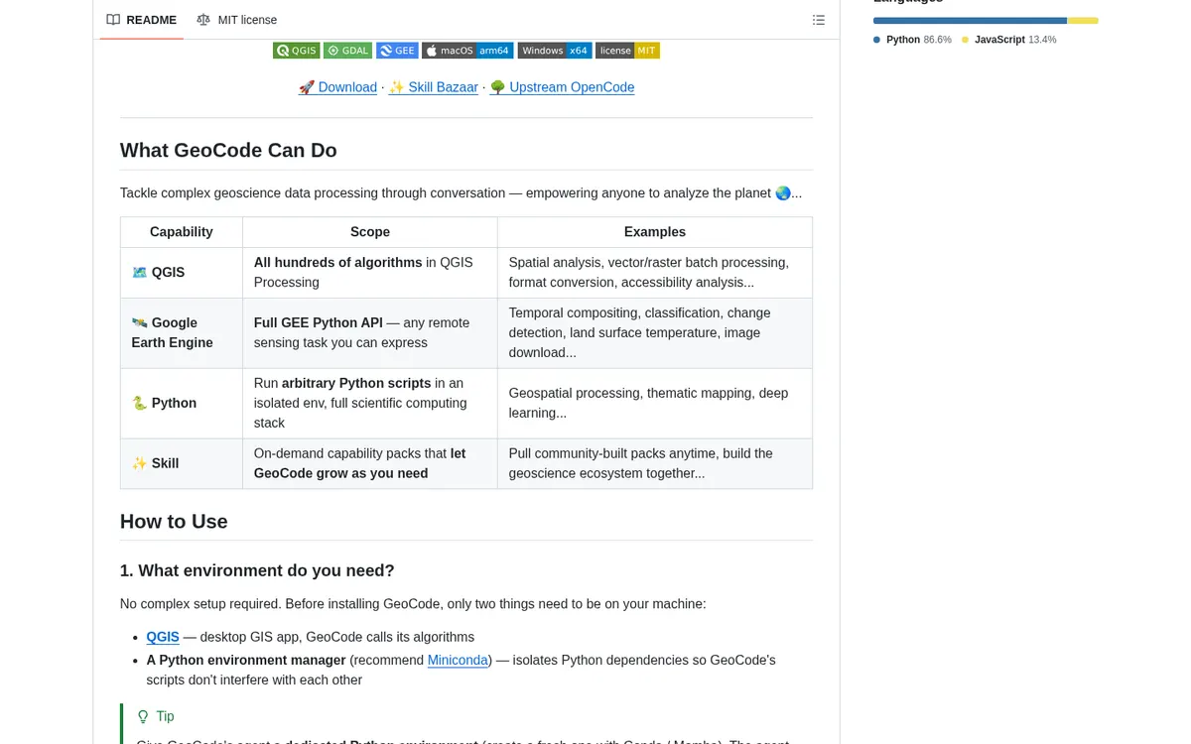Click the 'How to Use' heading

(x=174, y=522)
